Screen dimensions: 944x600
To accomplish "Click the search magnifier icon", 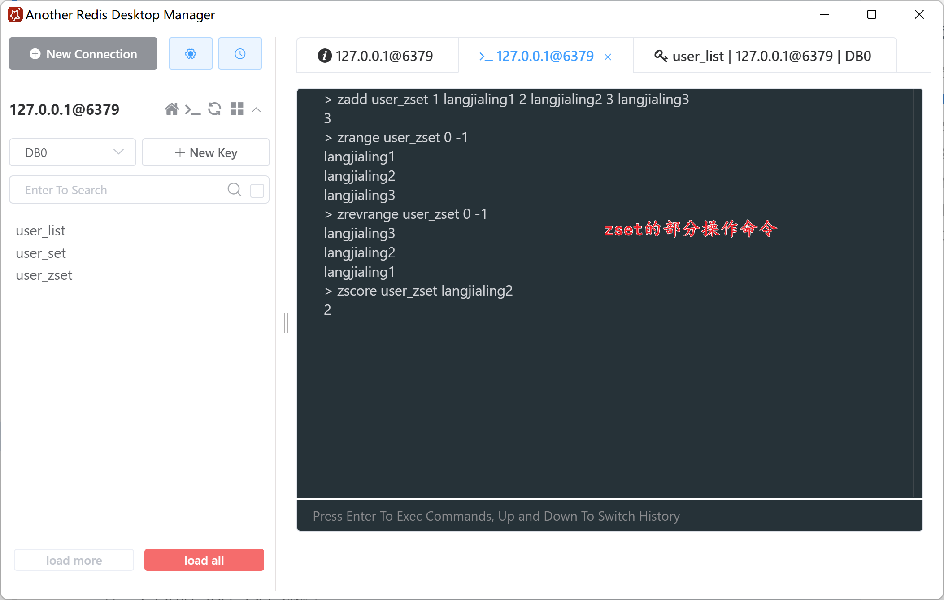I will [234, 190].
